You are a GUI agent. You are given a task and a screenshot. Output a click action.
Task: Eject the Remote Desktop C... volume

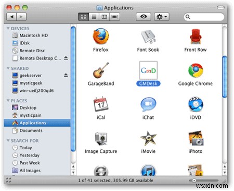click(x=66, y=58)
